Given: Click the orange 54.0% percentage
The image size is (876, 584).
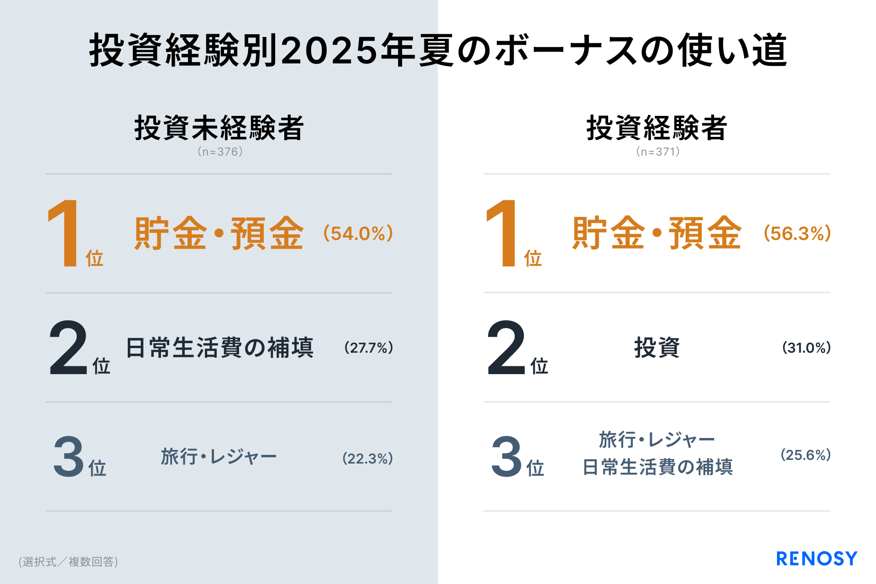Looking at the screenshot, I should pyautogui.click(x=358, y=233).
